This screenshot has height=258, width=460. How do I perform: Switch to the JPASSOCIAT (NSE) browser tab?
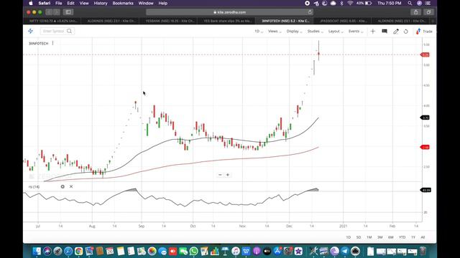click(343, 21)
